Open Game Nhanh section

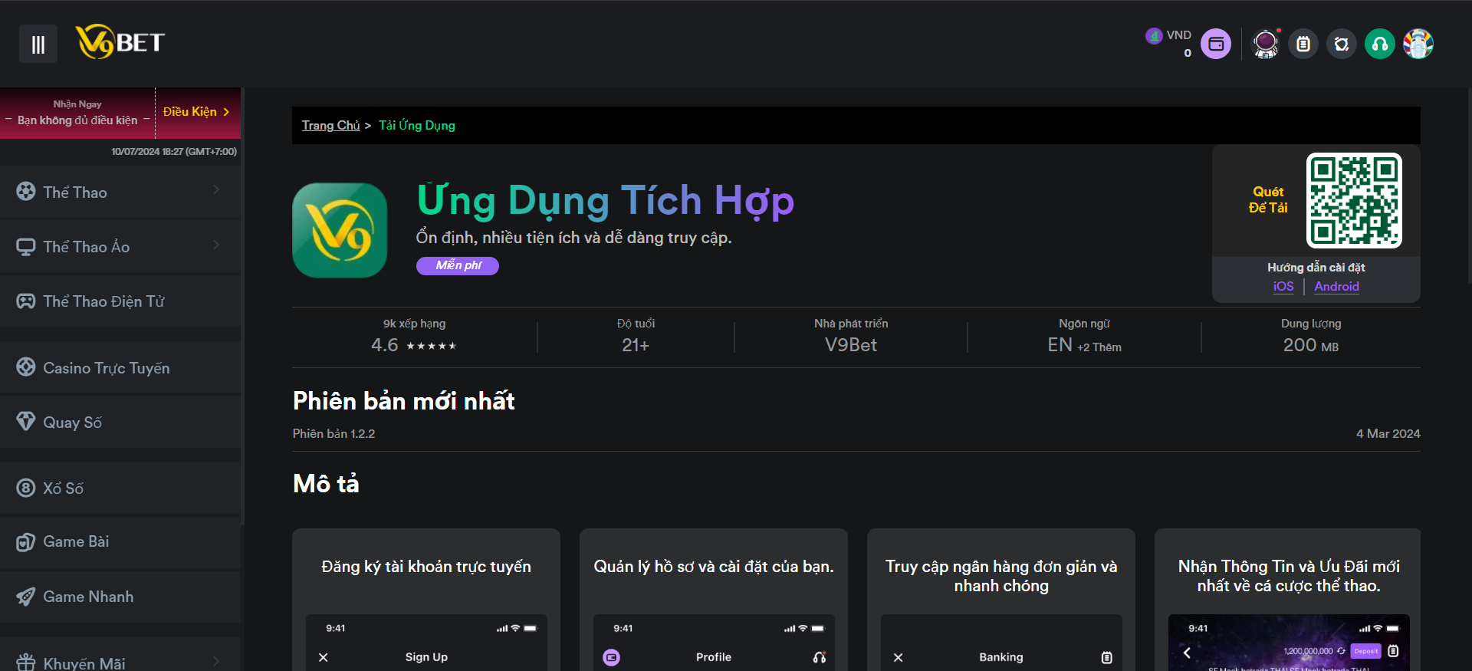click(x=120, y=597)
